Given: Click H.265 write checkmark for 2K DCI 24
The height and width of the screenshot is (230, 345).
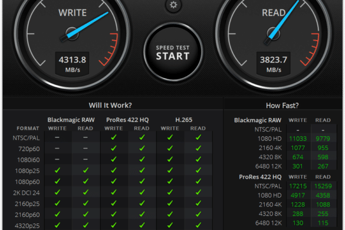Looking at the screenshot, I should pos(170,192).
